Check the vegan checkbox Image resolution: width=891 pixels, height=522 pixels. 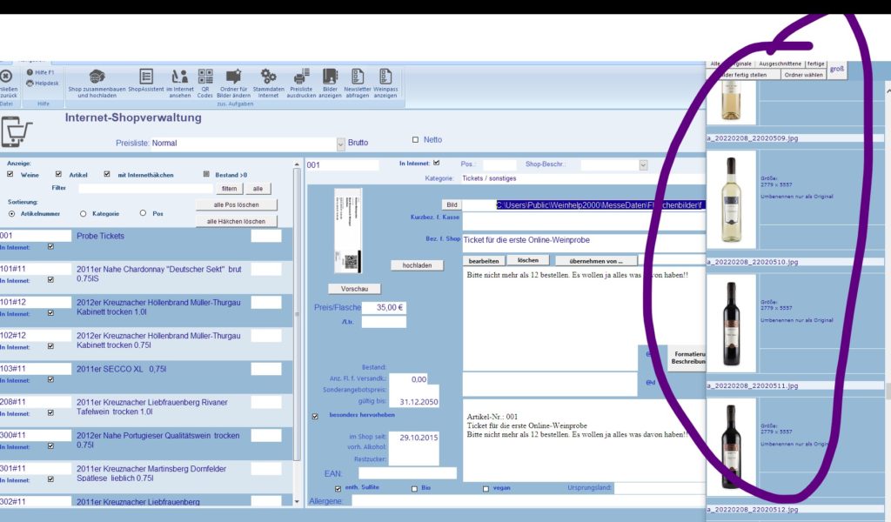click(x=486, y=489)
